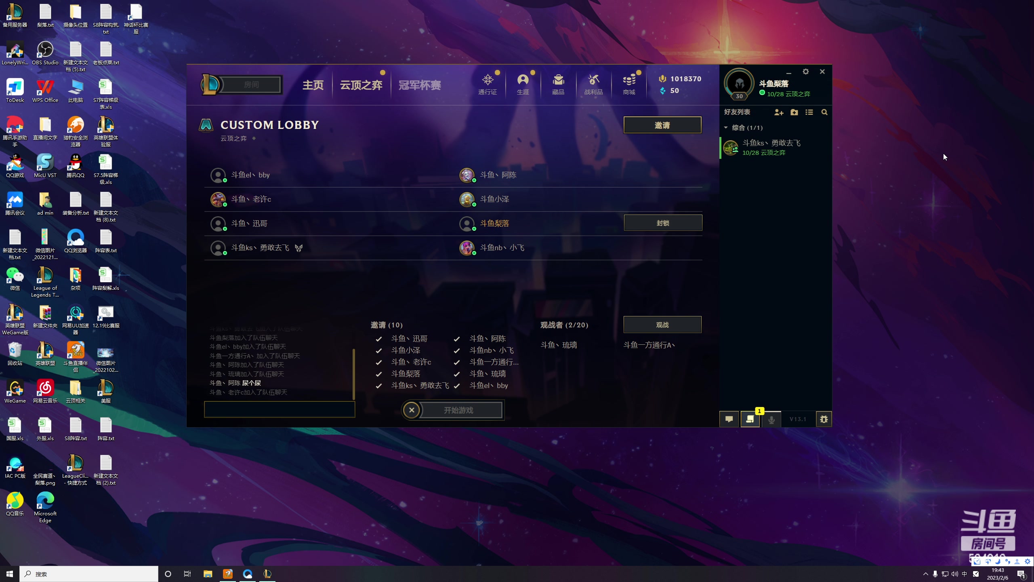Screen dimensions: 1034x582
Task: Click spectator 斗鱼一方通行A、
Action: 649,345
